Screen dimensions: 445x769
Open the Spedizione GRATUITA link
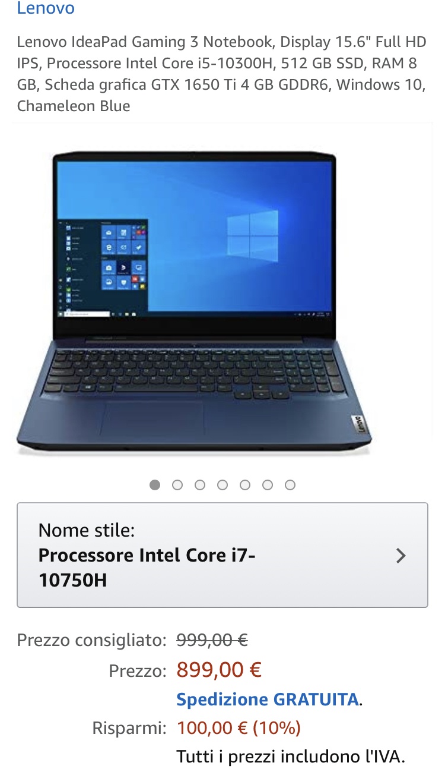coord(268,699)
